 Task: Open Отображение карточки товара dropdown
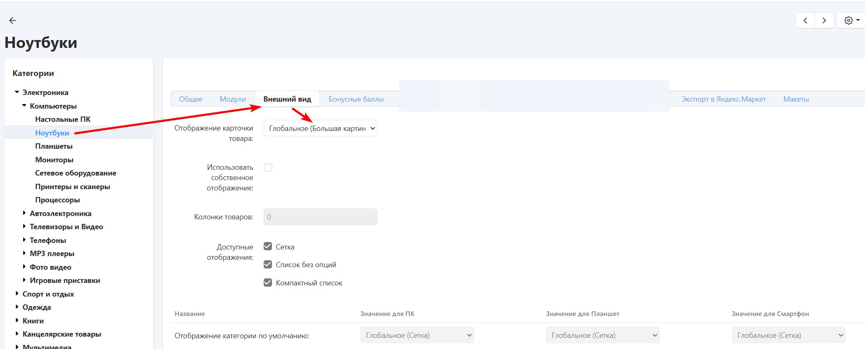[x=320, y=128]
